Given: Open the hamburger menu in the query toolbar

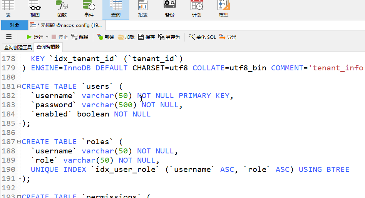Looking at the screenshot, I should (9, 37).
